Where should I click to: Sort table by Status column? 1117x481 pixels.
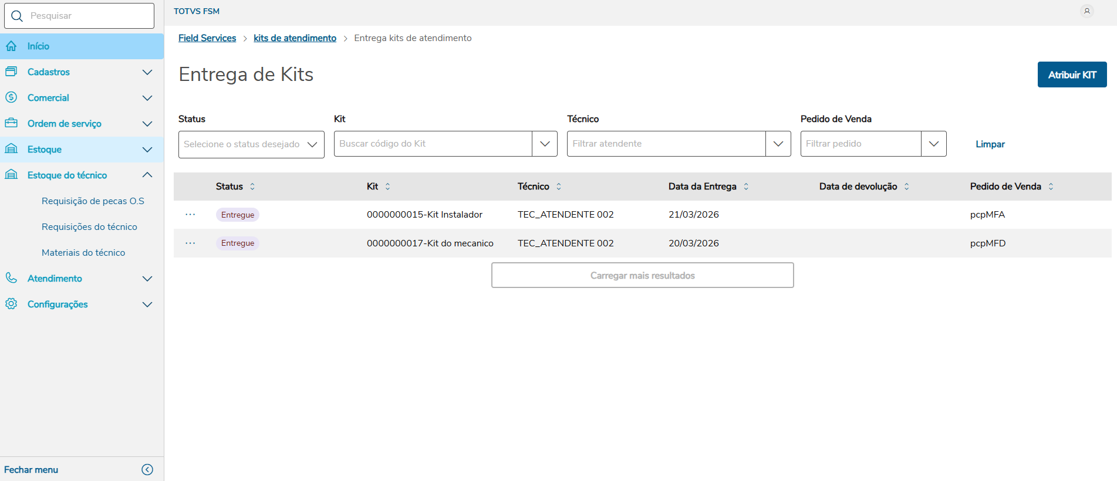tap(252, 187)
